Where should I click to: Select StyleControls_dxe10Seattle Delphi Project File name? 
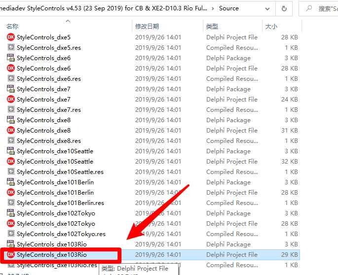coord(55,161)
